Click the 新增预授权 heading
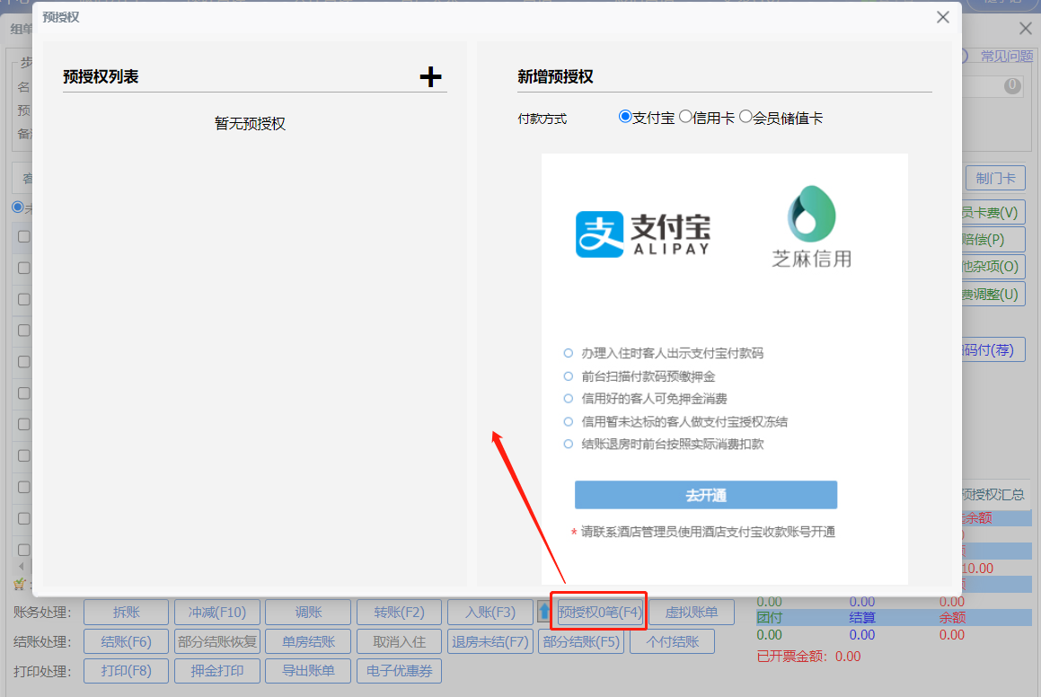The height and width of the screenshot is (697, 1041). click(x=555, y=77)
